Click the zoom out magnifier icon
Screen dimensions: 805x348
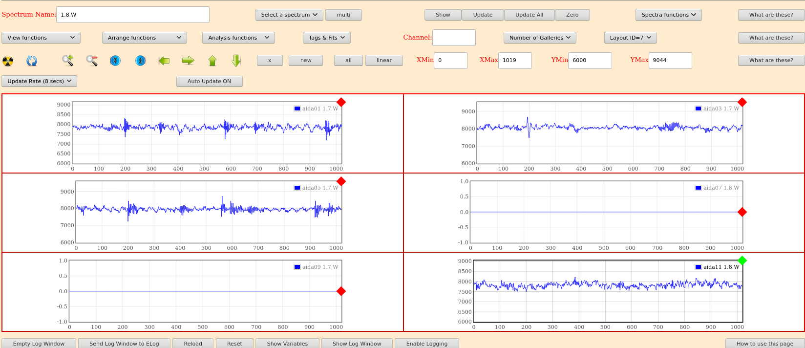92,61
